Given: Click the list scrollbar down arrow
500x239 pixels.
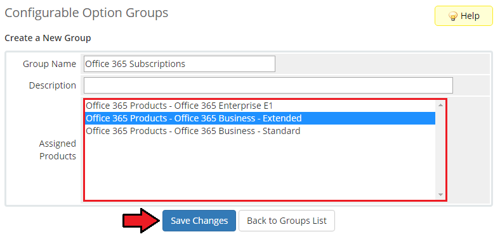Looking at the screenshot, I should [x=441, y=195].
